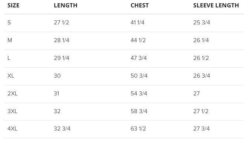The image size is (244, 142).
Task: Click the 32 3/4 length value
Action: coord(62,129)
